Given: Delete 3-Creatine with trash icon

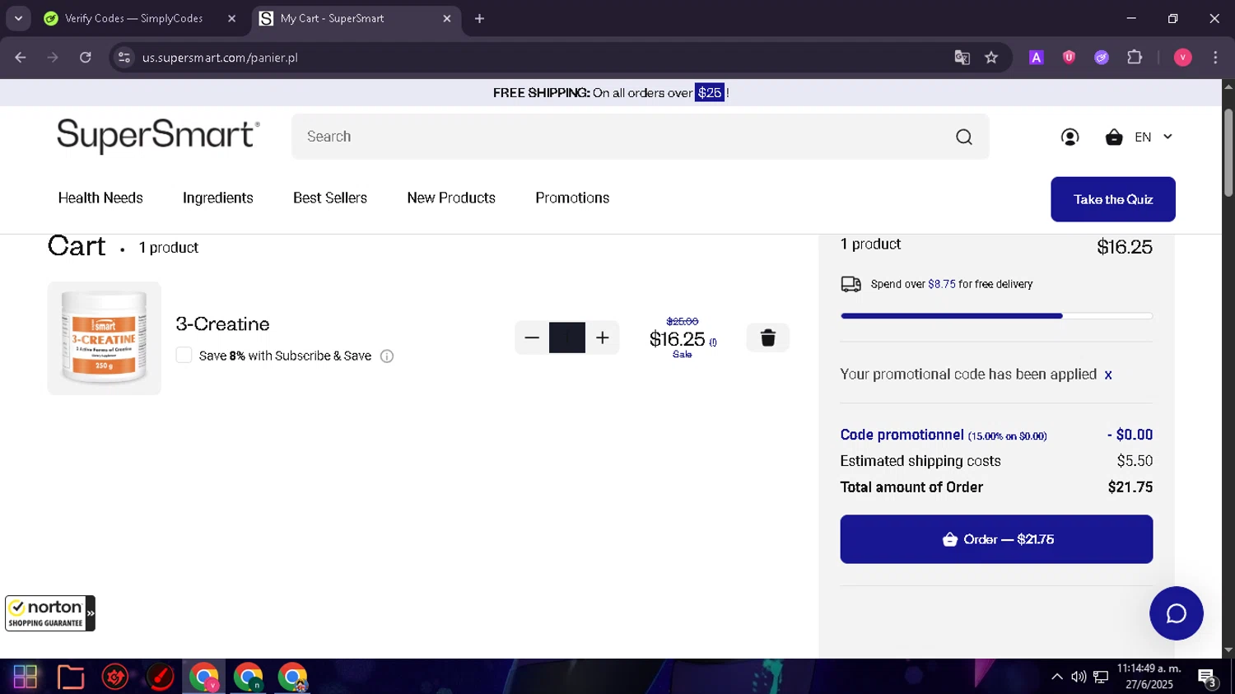Looking at the screenshot, I should click(767, 338).
